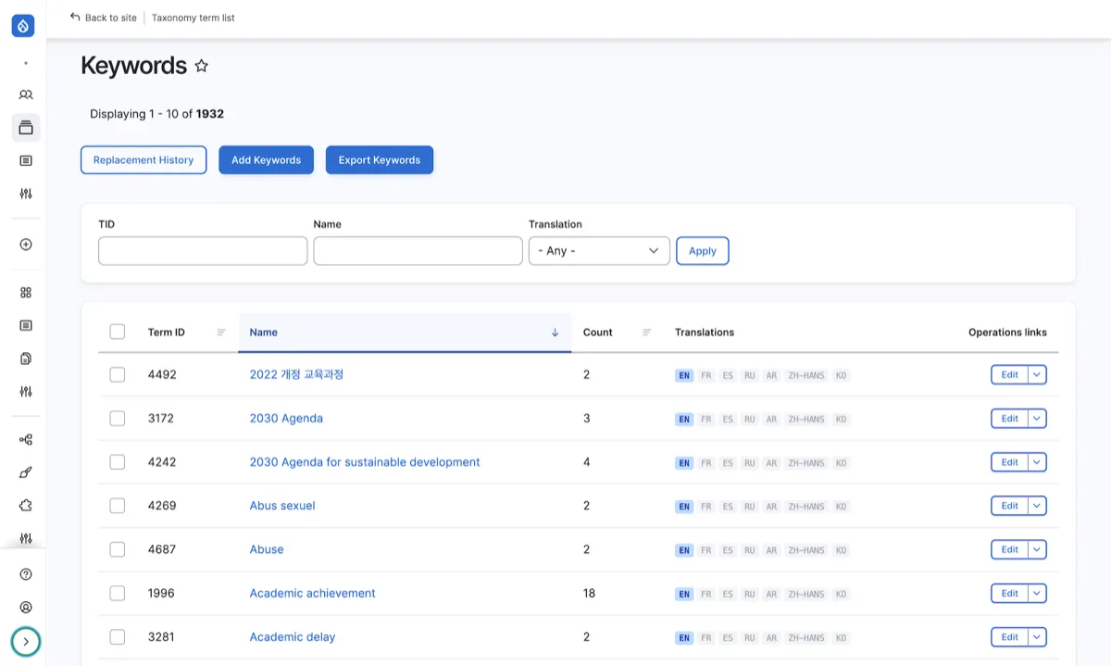Star the Keywords page as favorite

[202, 66]
